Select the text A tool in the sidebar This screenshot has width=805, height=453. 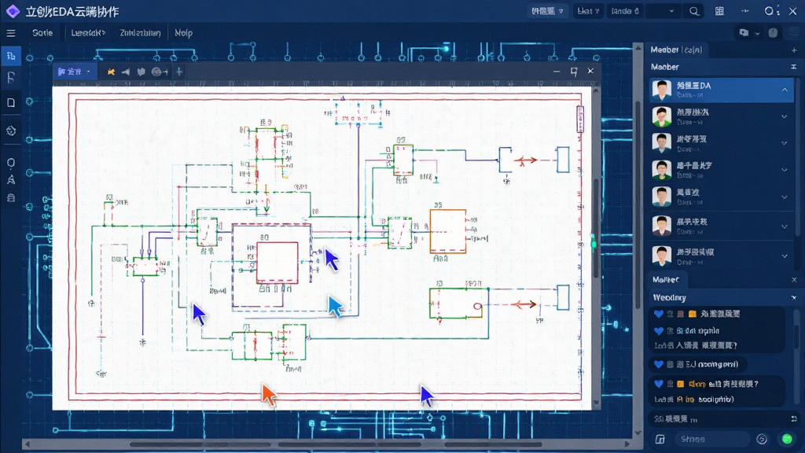pyautogui.click(x=11, y=180)
